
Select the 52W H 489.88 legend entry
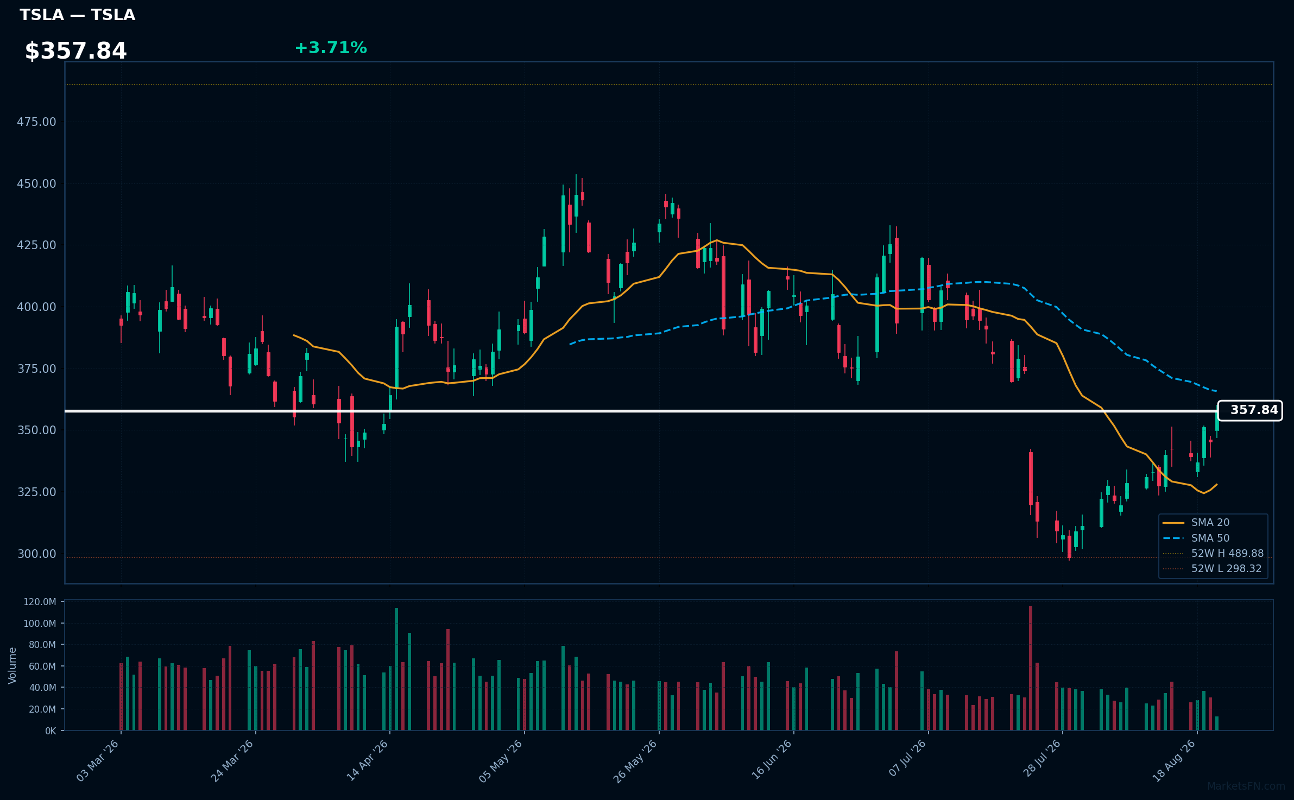1213,554
